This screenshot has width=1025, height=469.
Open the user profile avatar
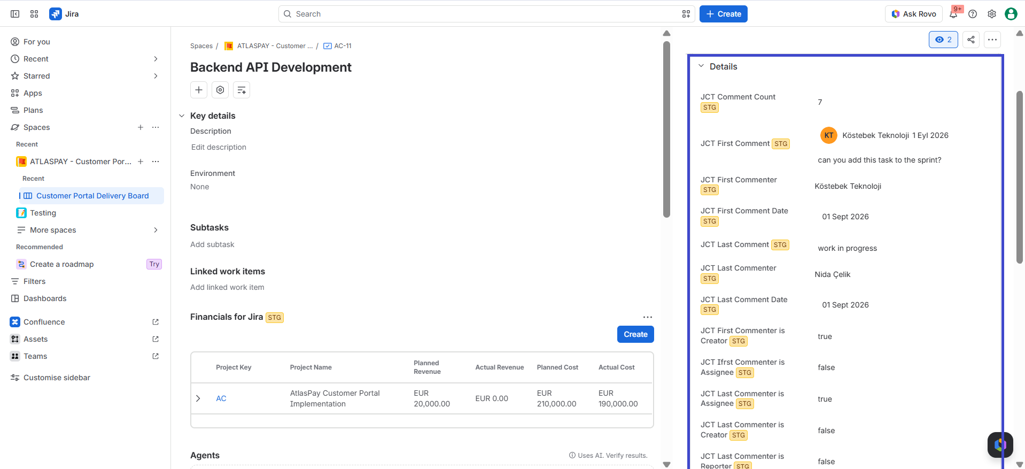click(1011, 14)
